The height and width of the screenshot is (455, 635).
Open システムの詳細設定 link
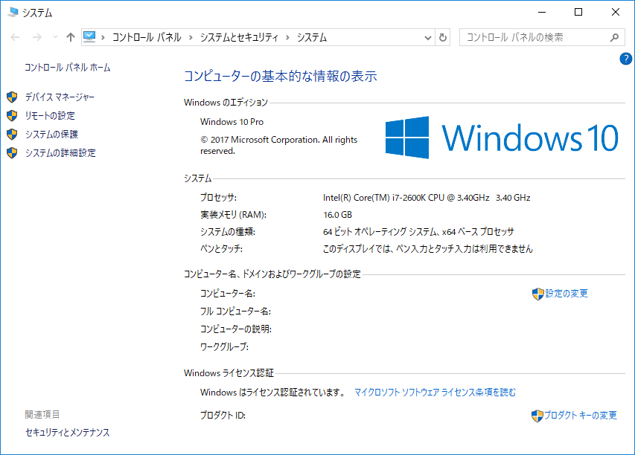(60, 153)
